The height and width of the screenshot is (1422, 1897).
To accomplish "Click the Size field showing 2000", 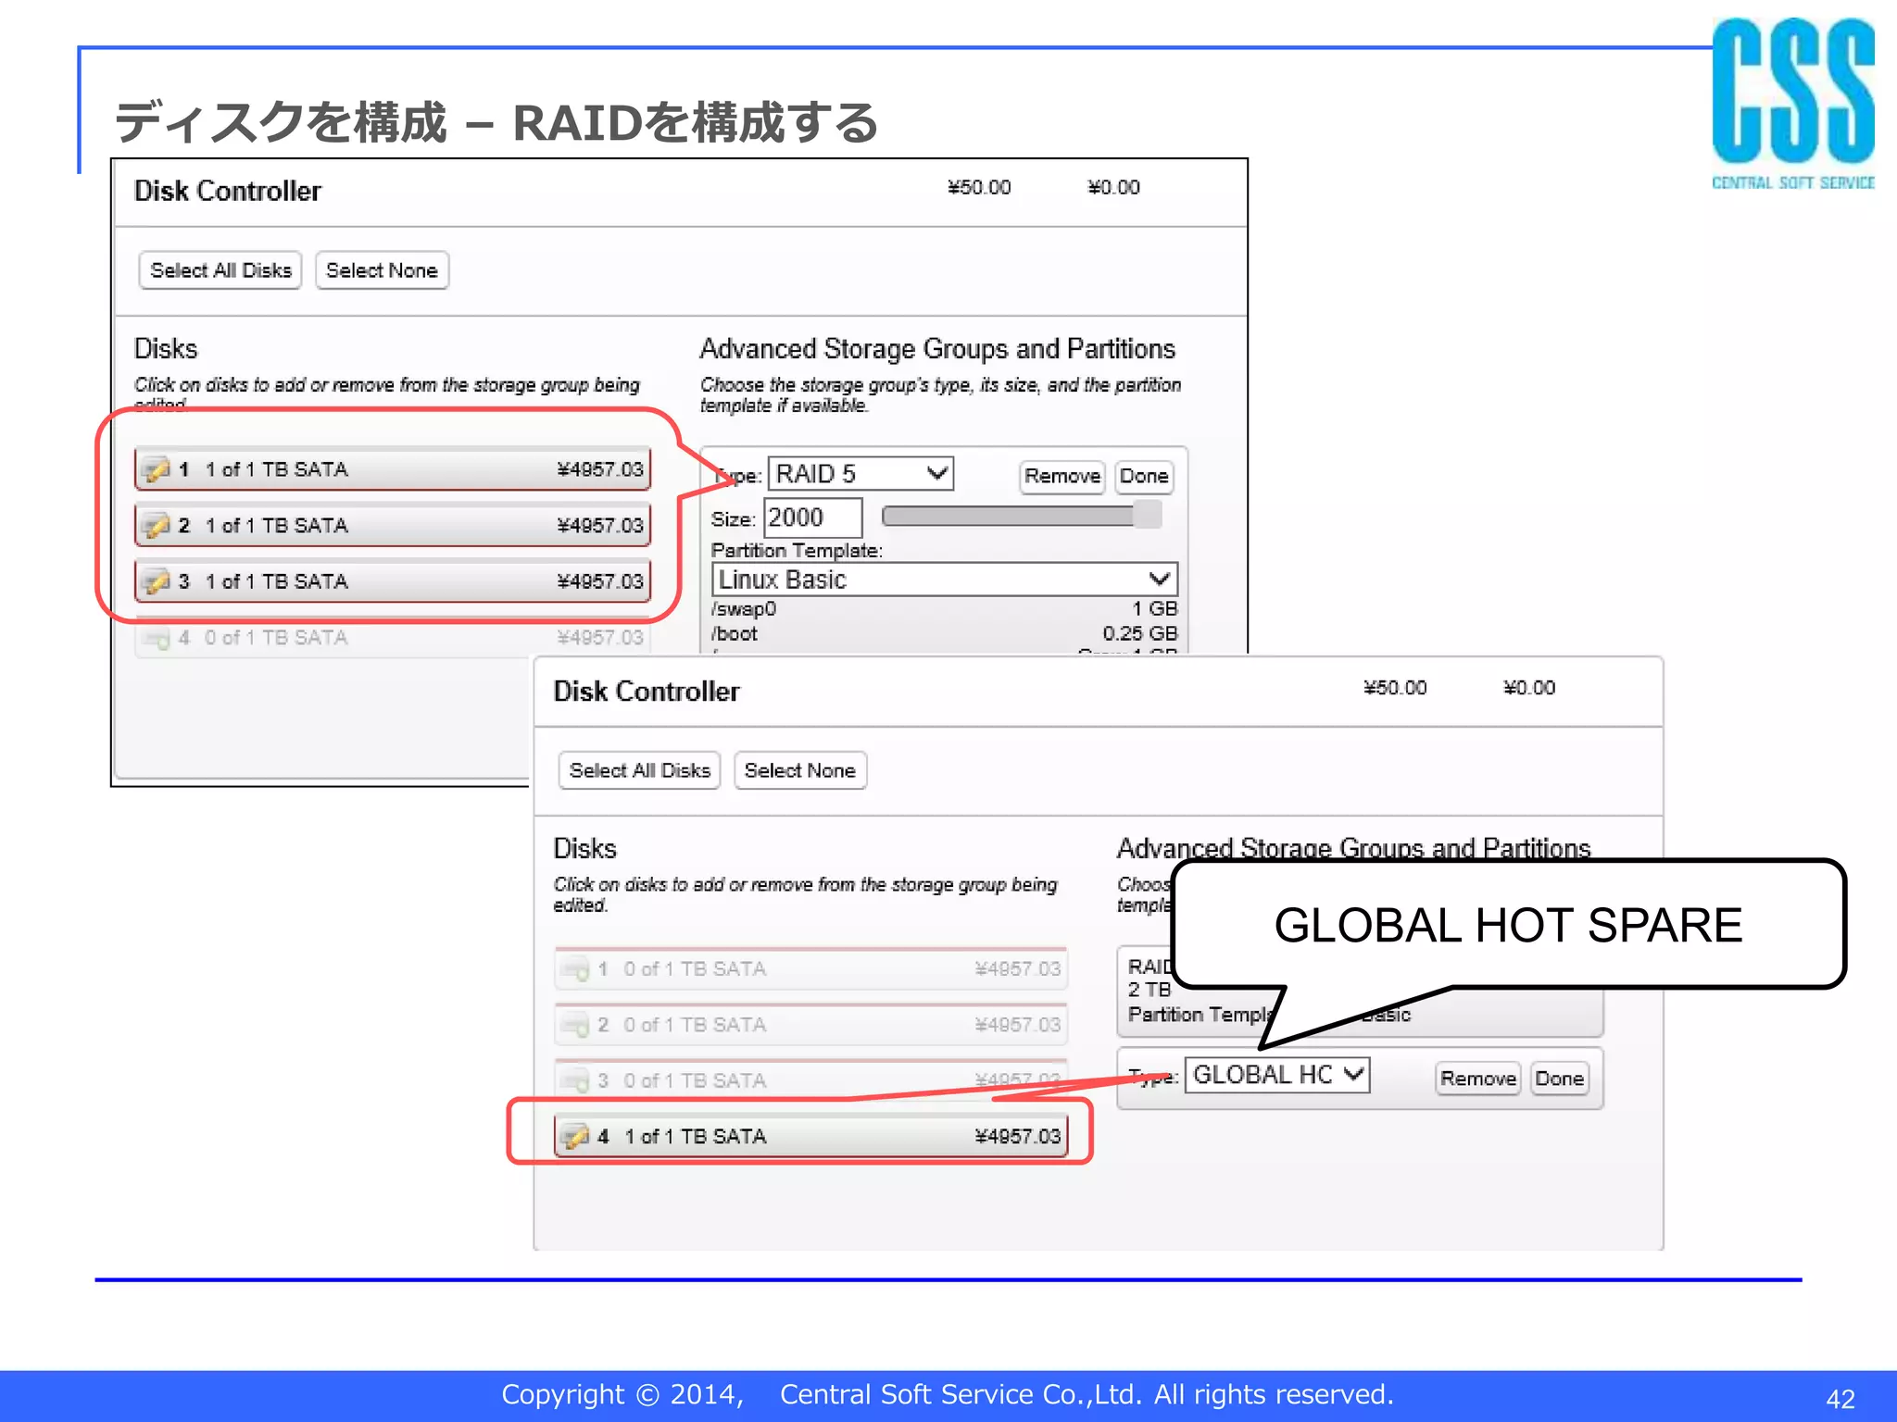I will pos(813,518).
